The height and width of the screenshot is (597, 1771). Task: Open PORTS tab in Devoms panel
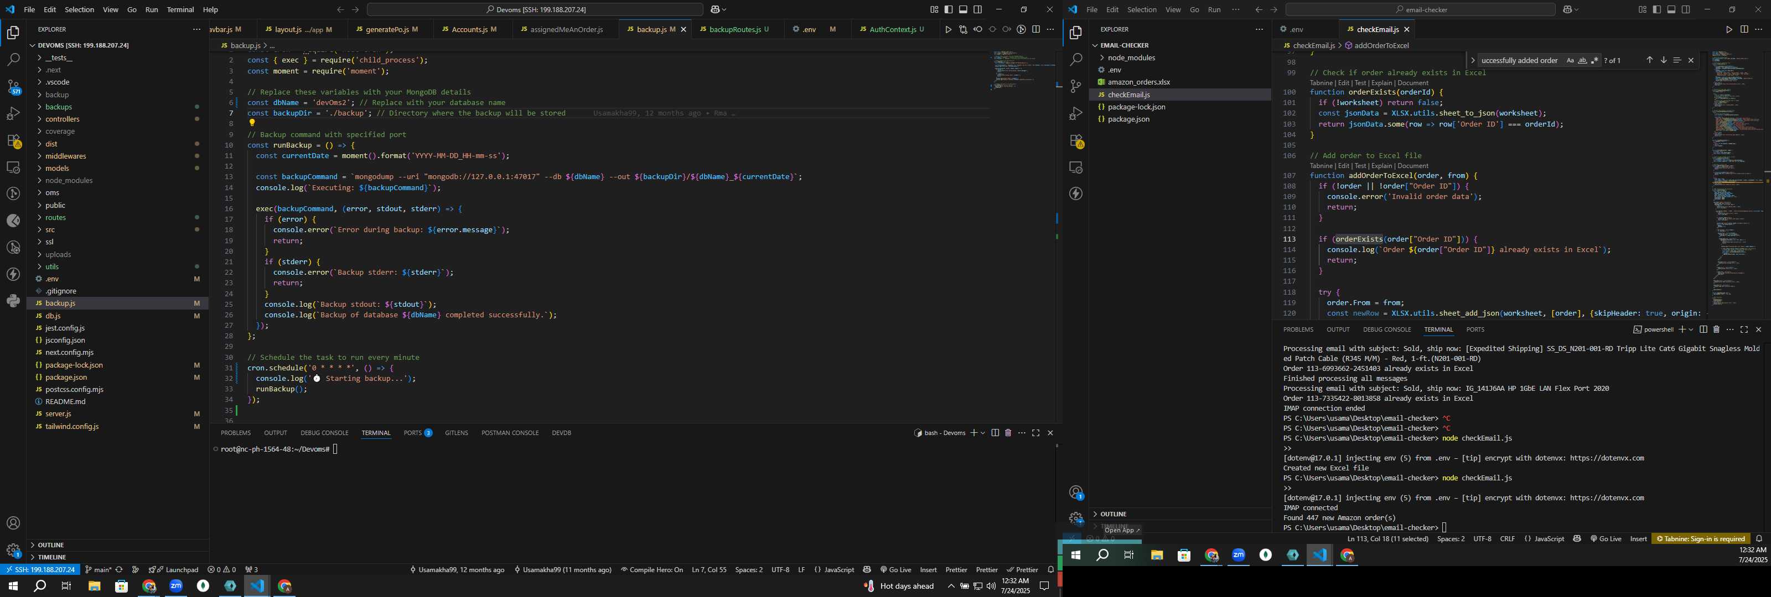coord(417,433)
